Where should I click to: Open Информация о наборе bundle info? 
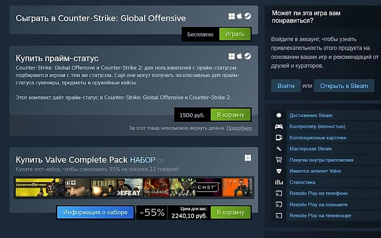click(95, 212)
